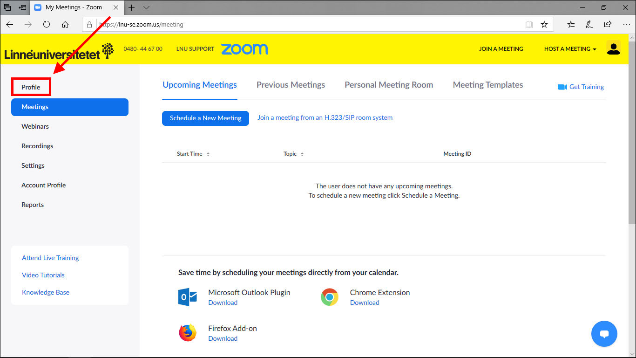Download the Chrome Extension

click(365, 303)
